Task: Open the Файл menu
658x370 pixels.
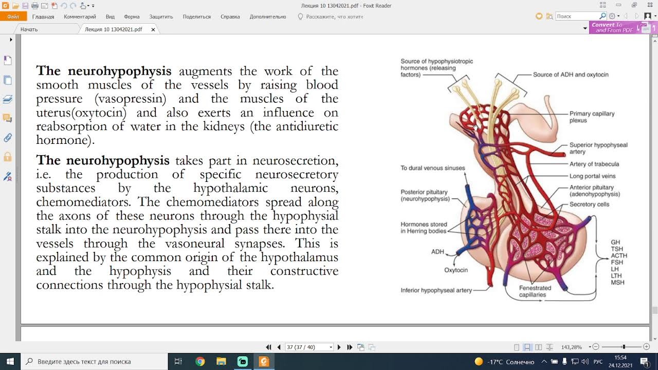Action: pyautogui.click(x=13, y=16)
